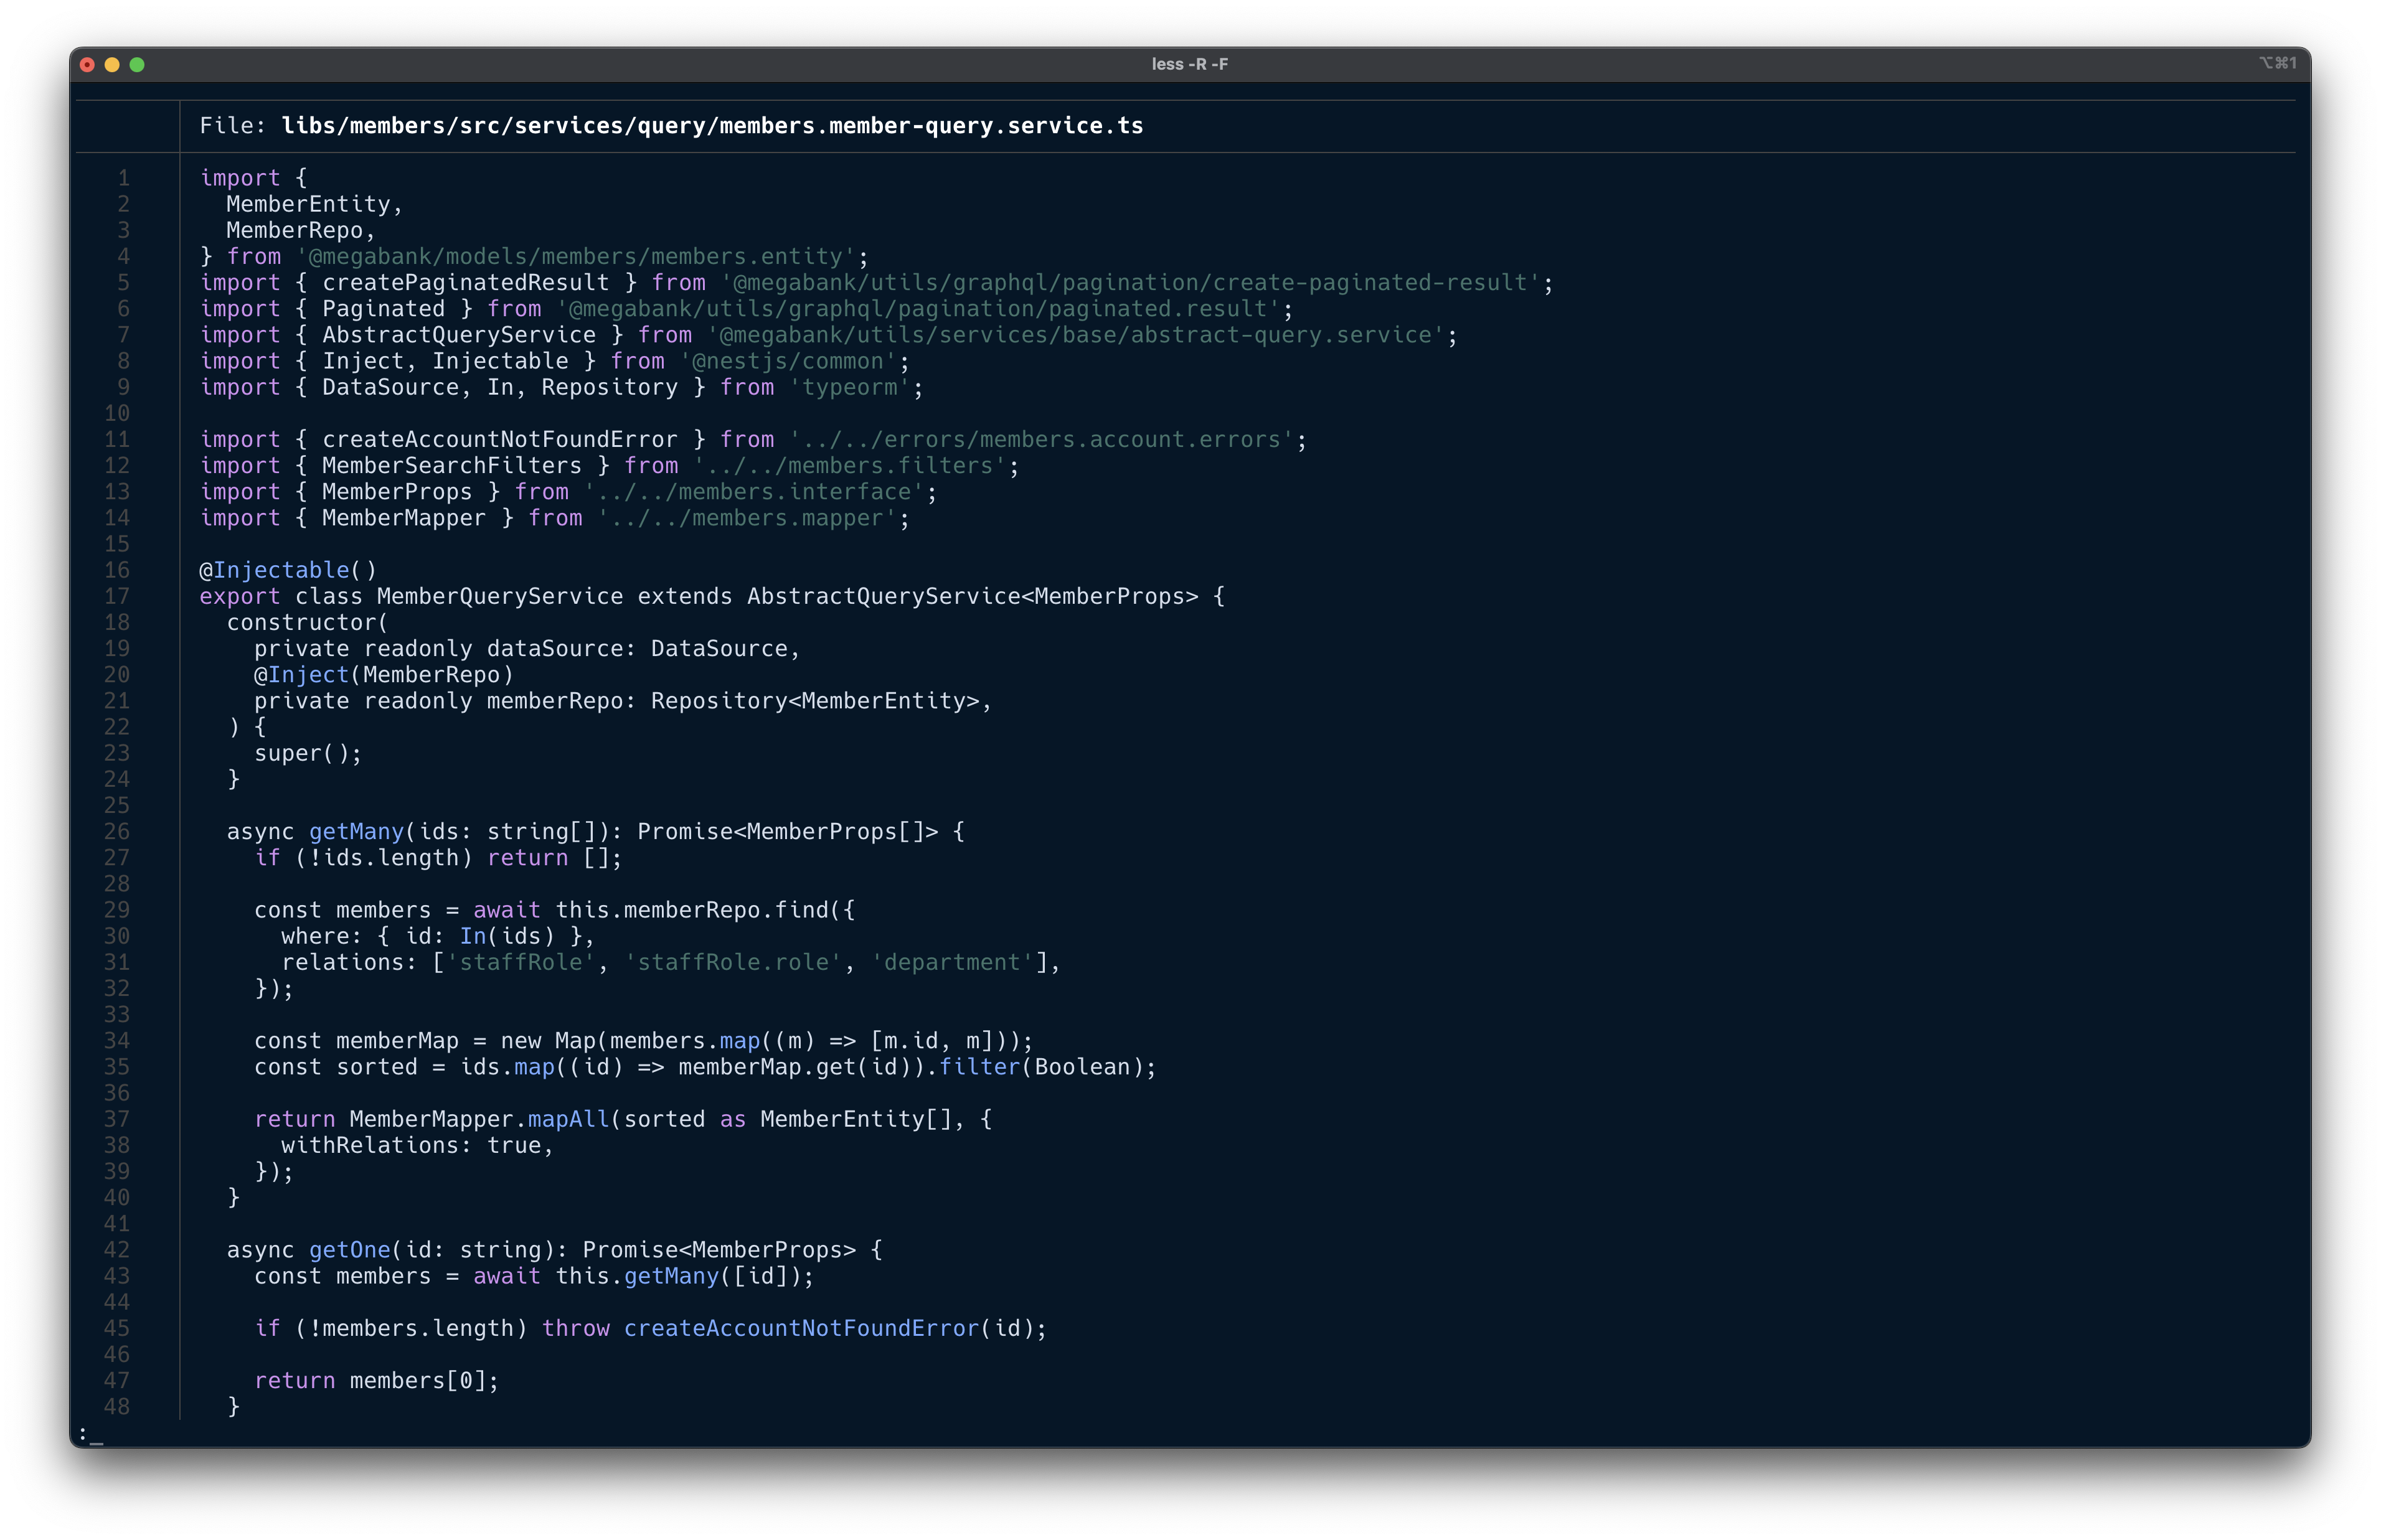Click the @Inject(MemberRepo) decorator
This screenshot has width=2381, height=1540.
tap(383, 675)
